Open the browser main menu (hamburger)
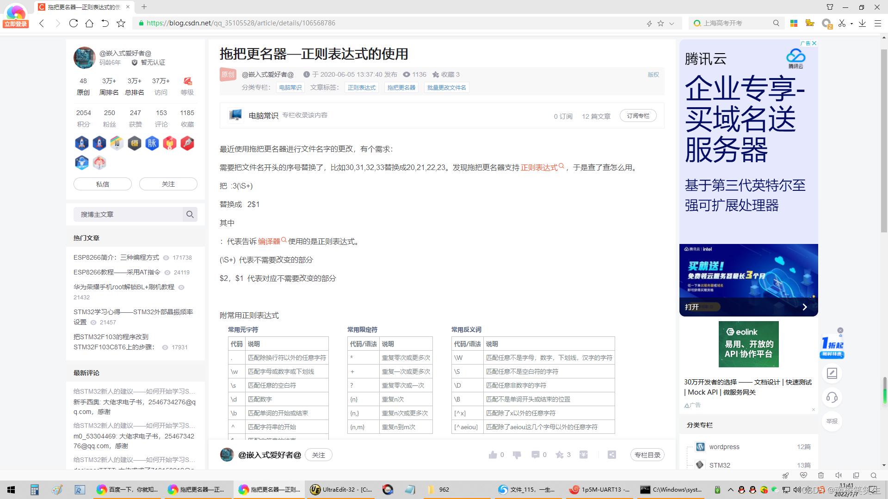The height and width of the screenshot is (499, 888). tap(877, 23)
